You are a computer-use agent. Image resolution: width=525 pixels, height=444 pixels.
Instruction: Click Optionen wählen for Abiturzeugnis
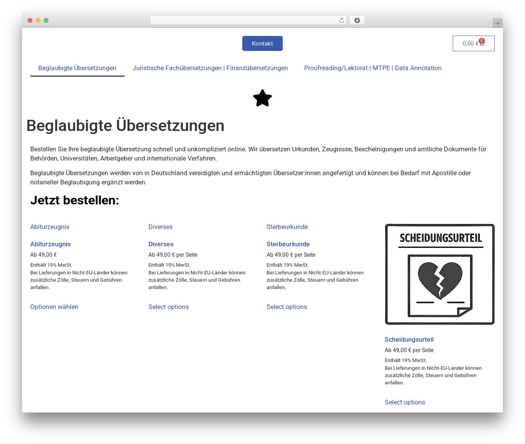coord(54,307)
